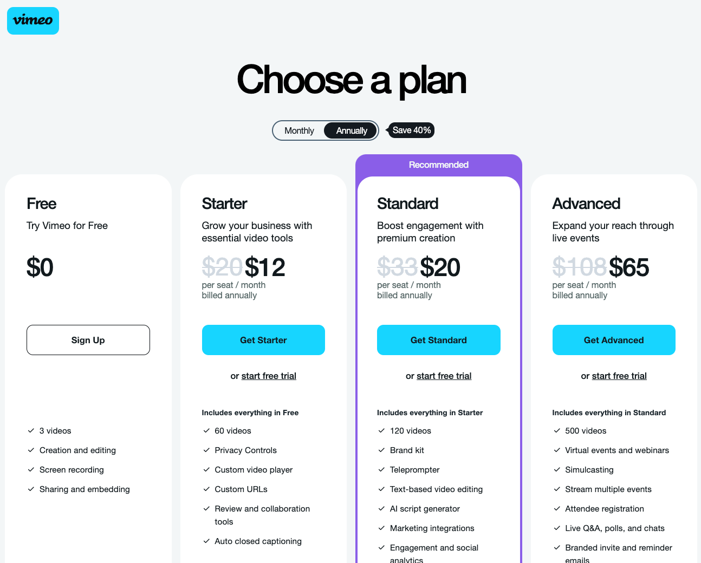Click the Vimeo logo
The image size is (701, 563).
[x=33, y=21]
